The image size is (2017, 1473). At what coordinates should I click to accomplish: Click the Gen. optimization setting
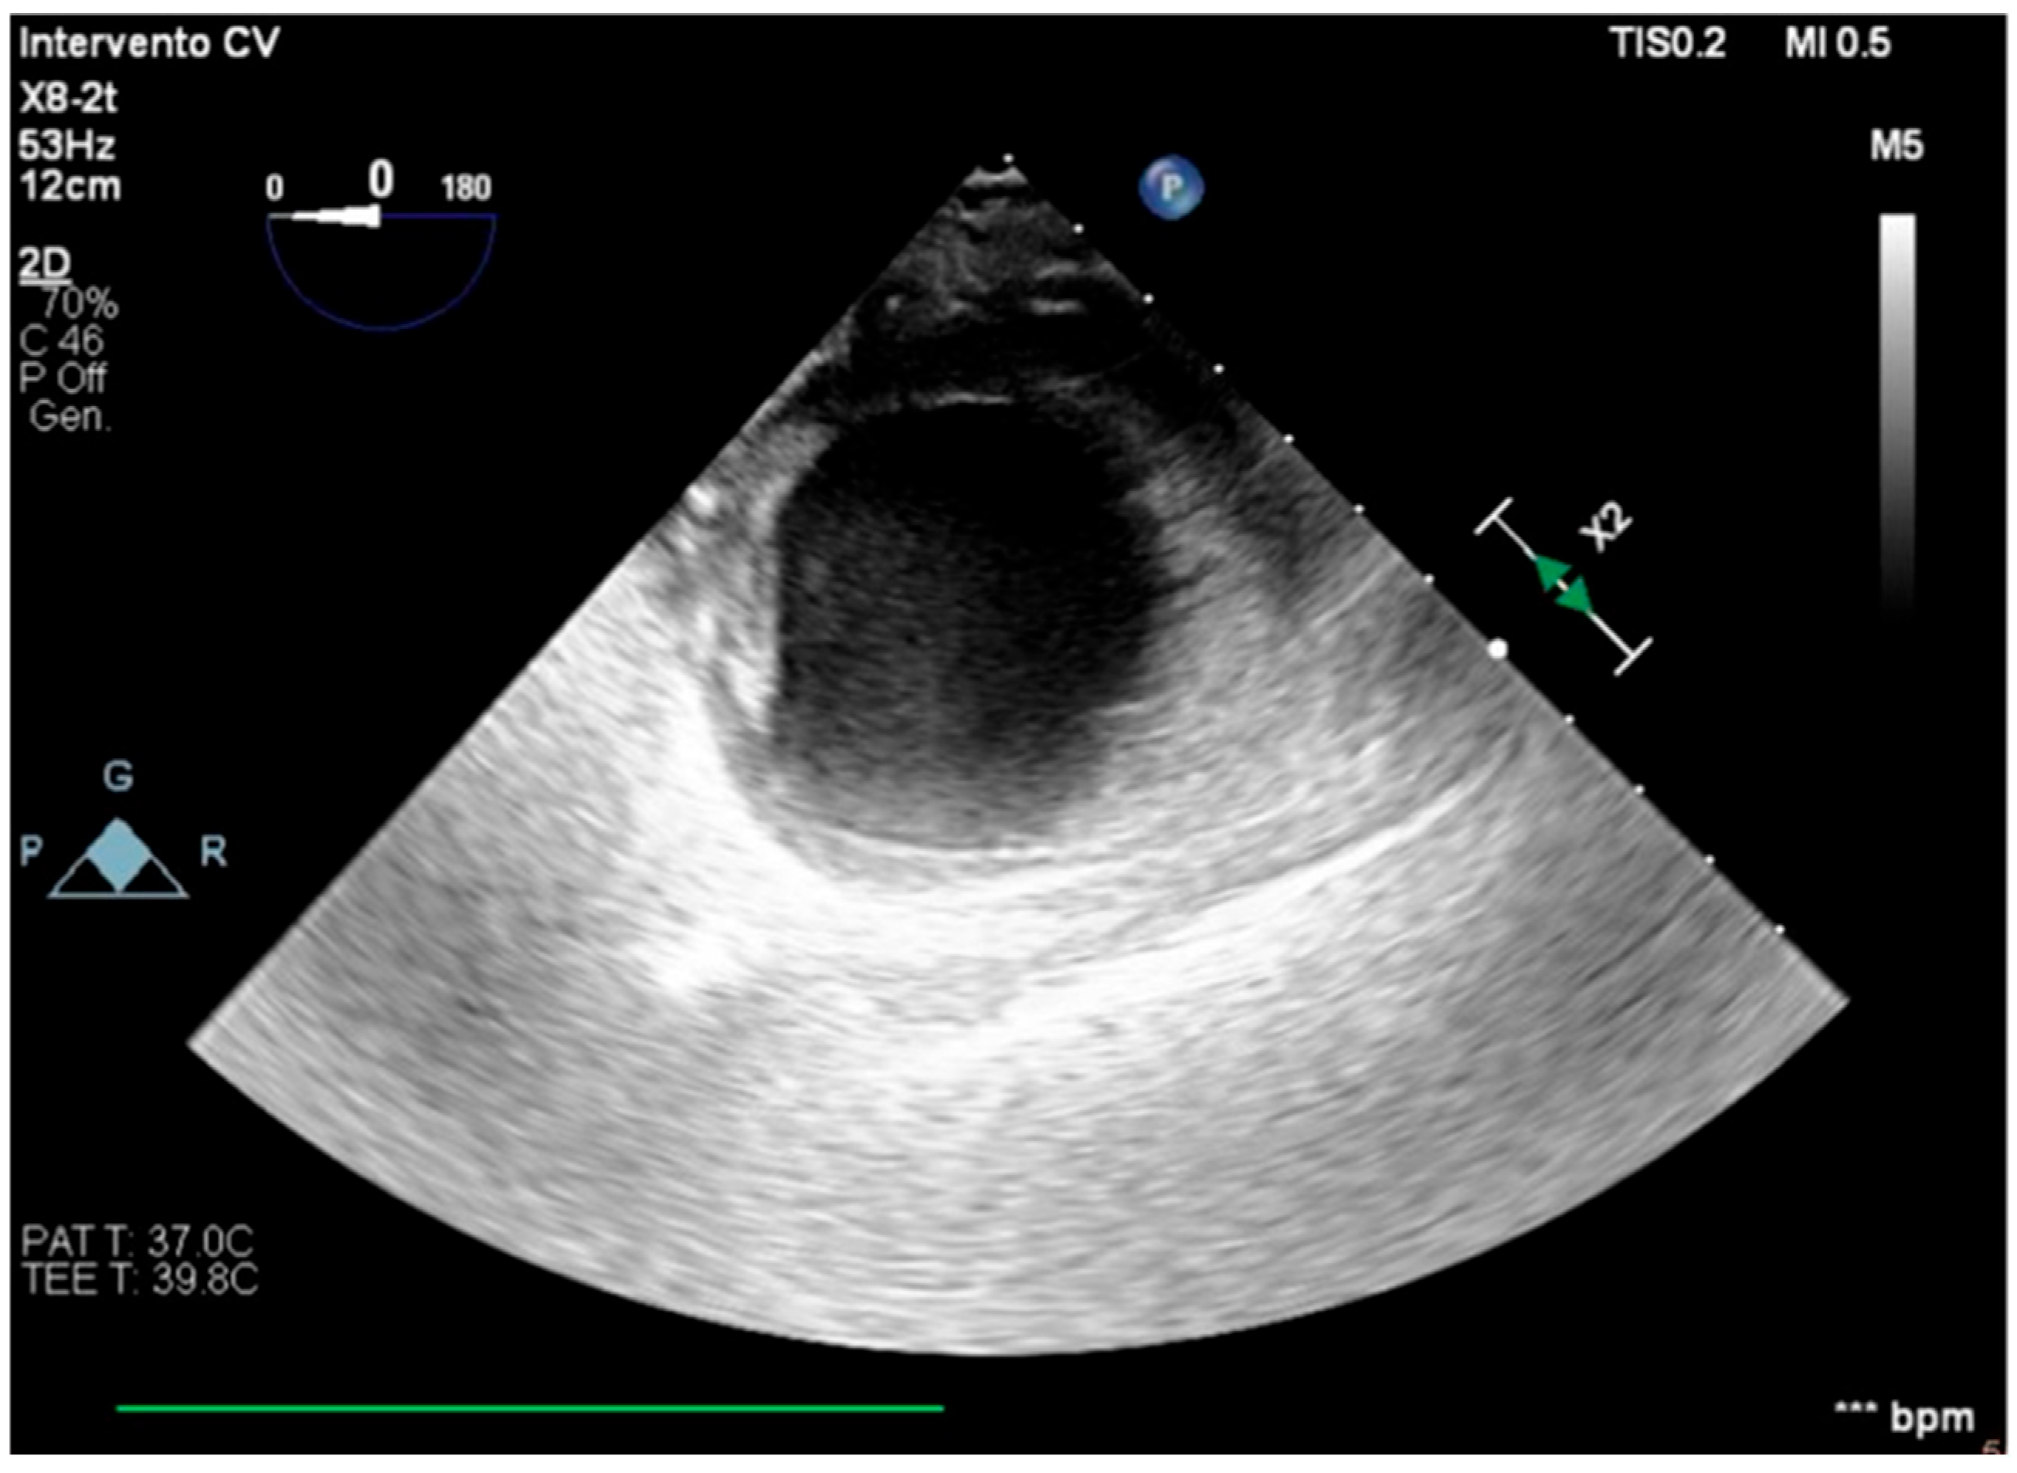pyautogui.click(x=70, y=416)
